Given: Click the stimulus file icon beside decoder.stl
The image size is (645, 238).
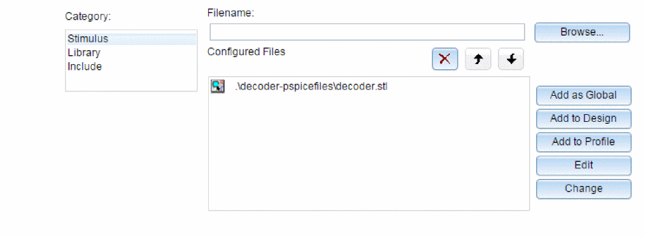Looking at the screenshot, I should [x=217, y=86].
